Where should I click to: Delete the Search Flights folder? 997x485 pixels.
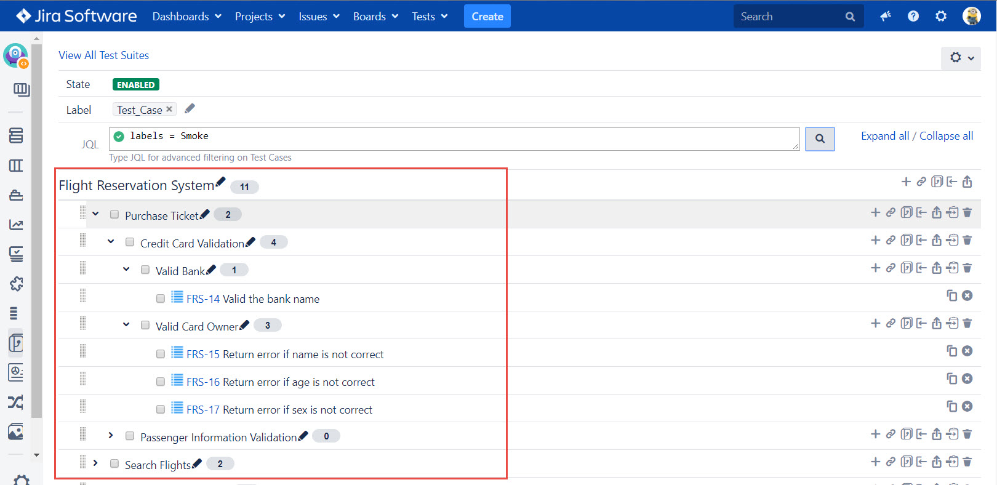(967, 462)
